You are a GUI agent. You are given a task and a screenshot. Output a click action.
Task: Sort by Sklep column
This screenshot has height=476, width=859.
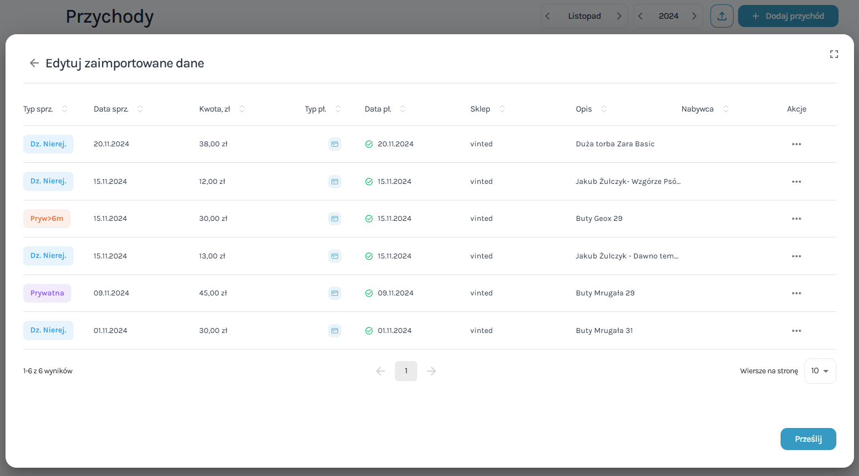click(x=502, y=109)
